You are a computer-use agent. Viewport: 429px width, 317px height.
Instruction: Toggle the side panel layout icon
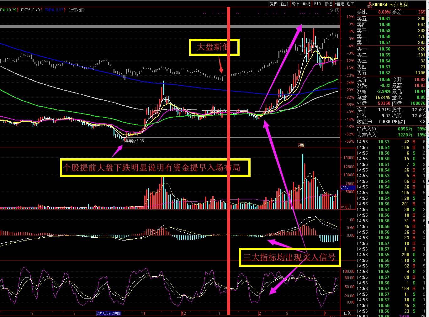click(337, 10)
